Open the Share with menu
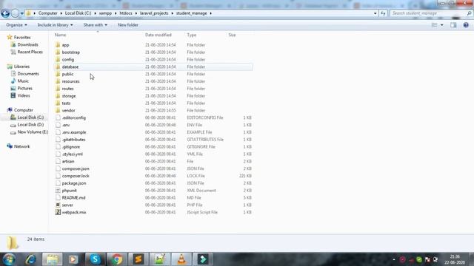This screenshot has height=266, width=474. click(96, 25)
